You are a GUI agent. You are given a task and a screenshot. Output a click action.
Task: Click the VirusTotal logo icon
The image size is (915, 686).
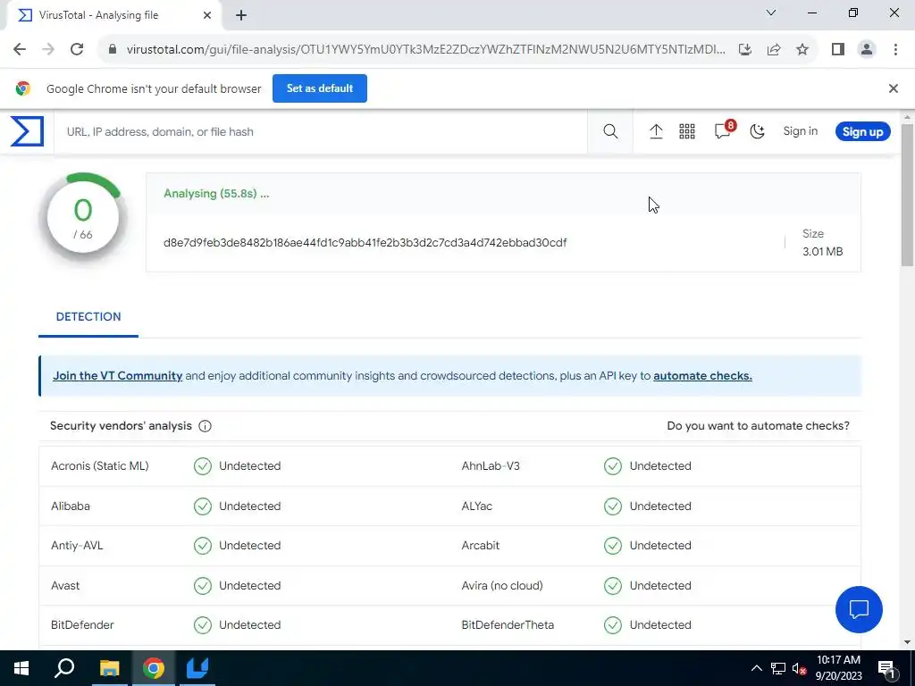[27, 131]
